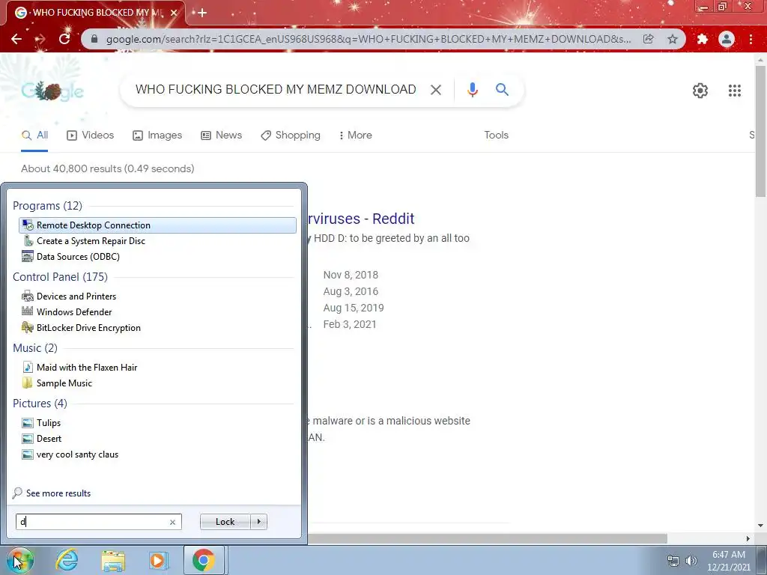Viewport: 767px width, 575px height.
Task: Open Google apps grid
Action: coord(734,91)
